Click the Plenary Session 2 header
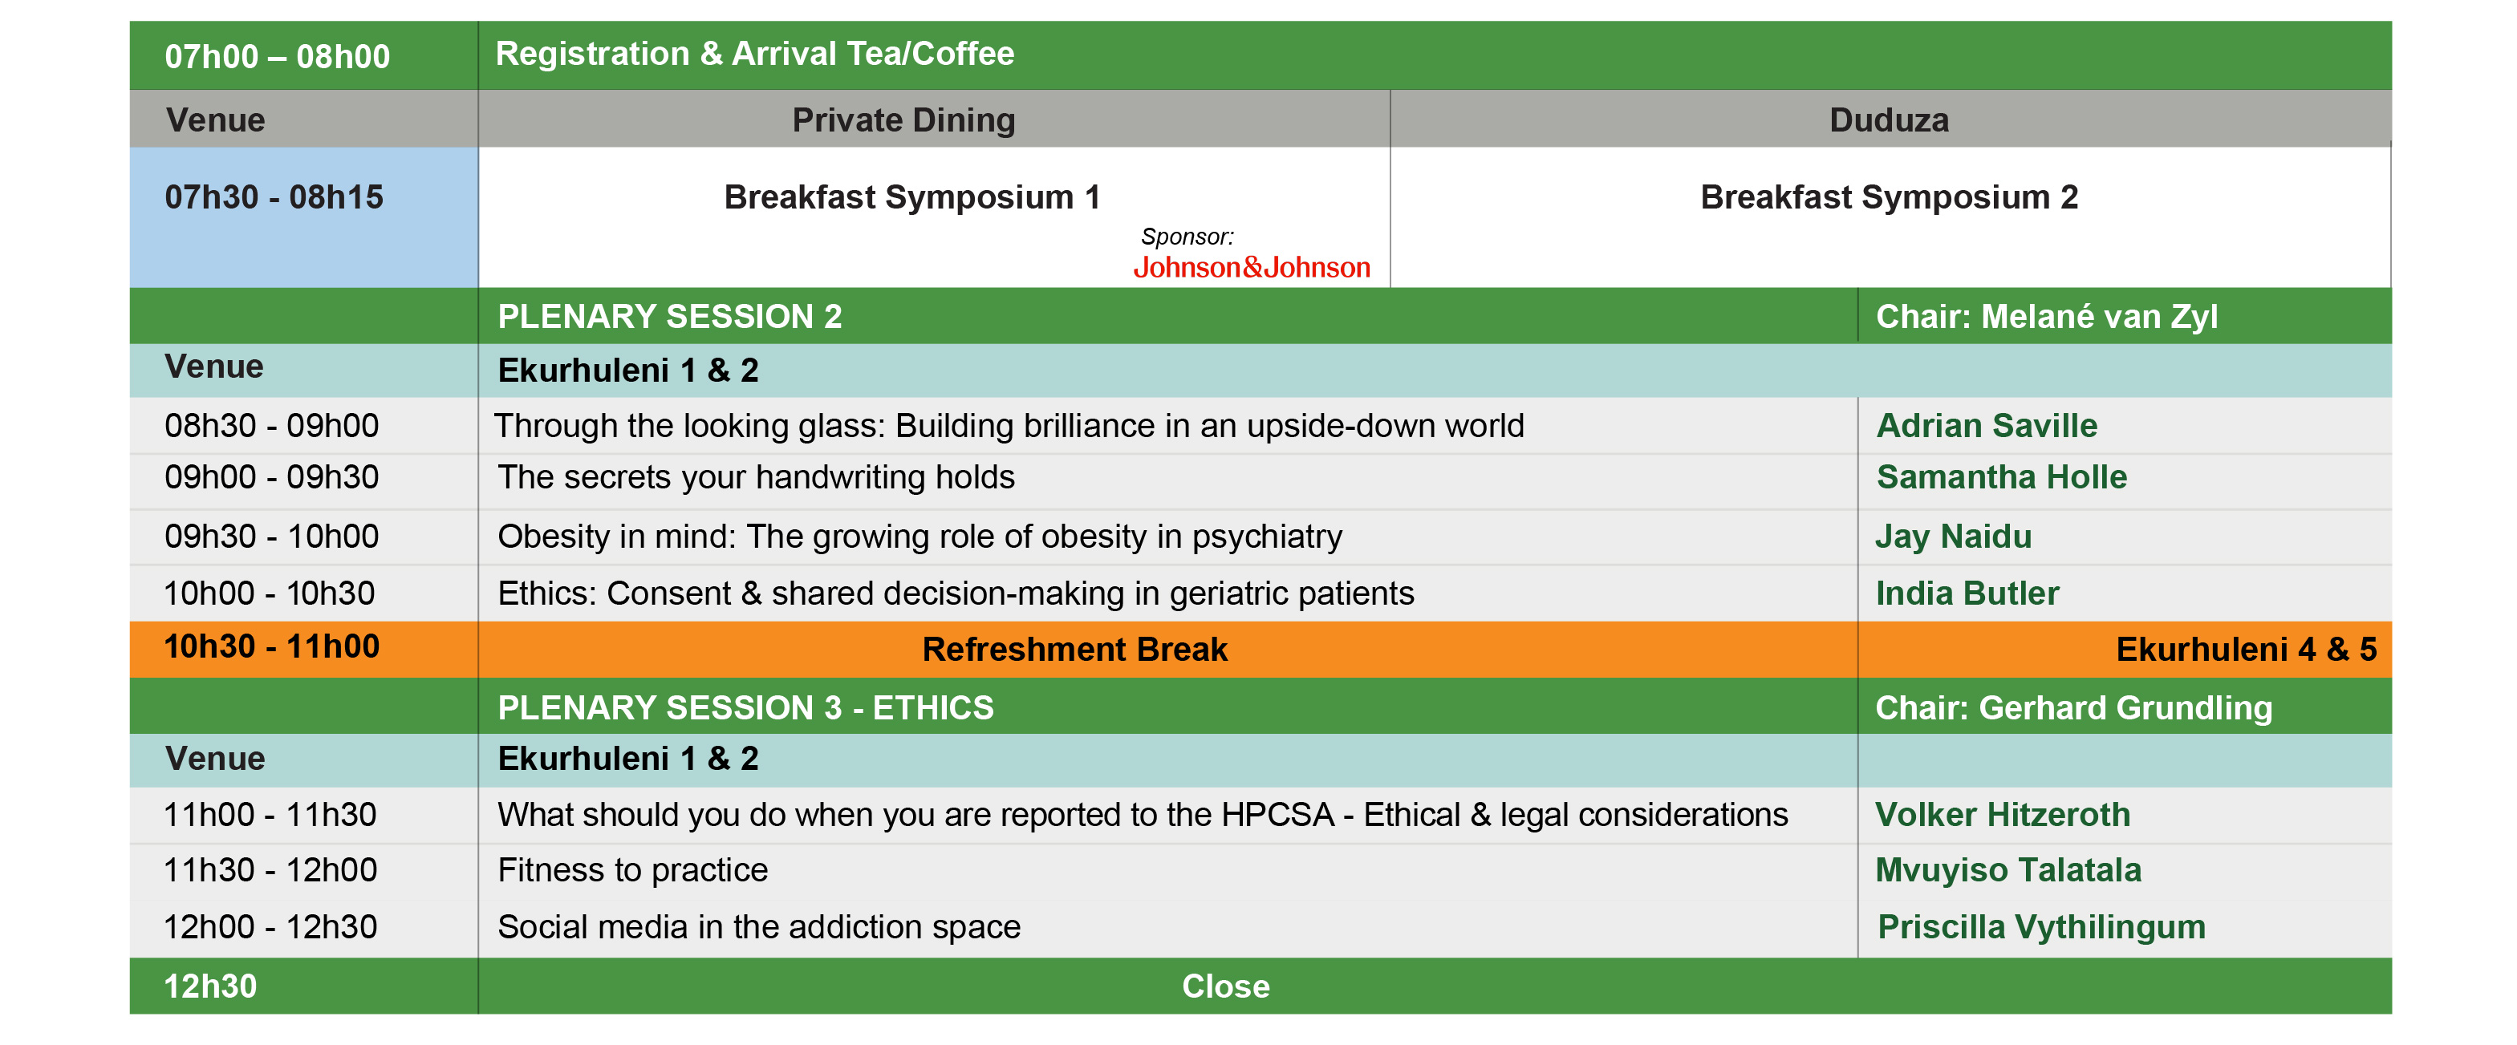Viewport: 2517px width, 1045px height. [x=669, y=317]
